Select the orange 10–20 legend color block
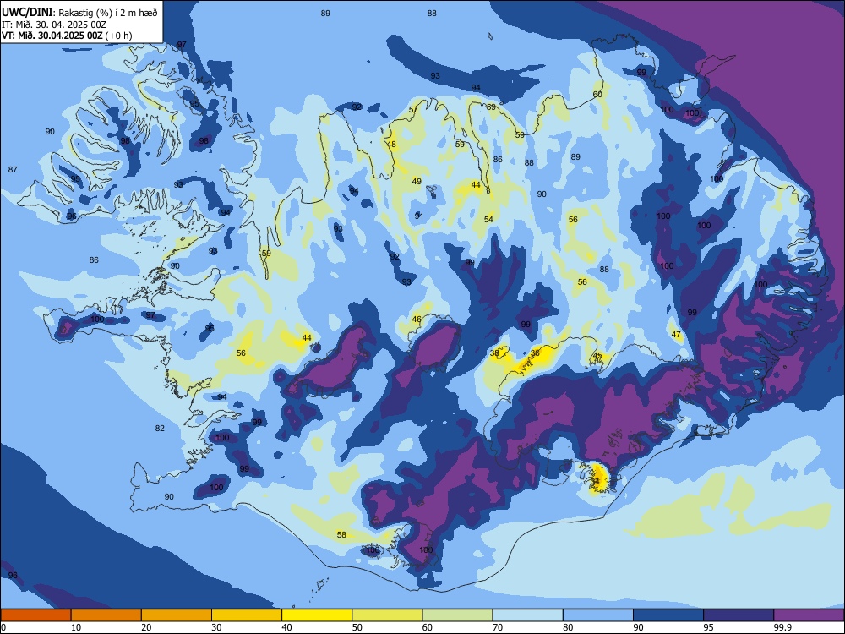The width and height of the screenshot is (845, 634). [x=106, y=615]
